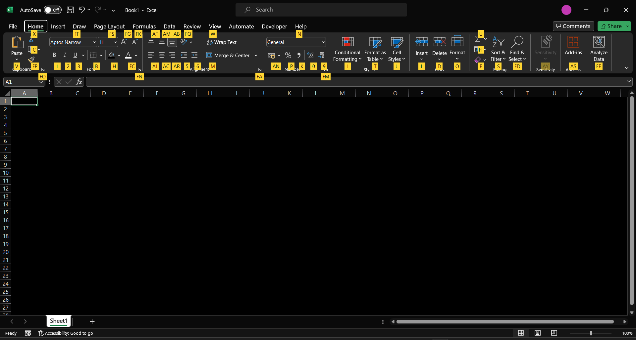The image size is (636, 340).
Task: Expand the General number format dropdown
Action: 323,42
